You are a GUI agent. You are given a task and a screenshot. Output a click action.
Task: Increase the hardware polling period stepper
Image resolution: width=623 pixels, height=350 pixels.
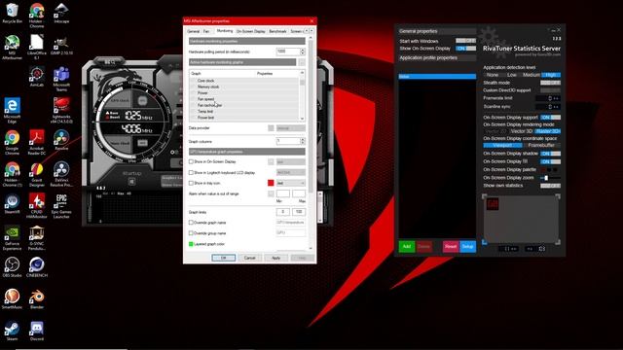(x=303, y=50)
